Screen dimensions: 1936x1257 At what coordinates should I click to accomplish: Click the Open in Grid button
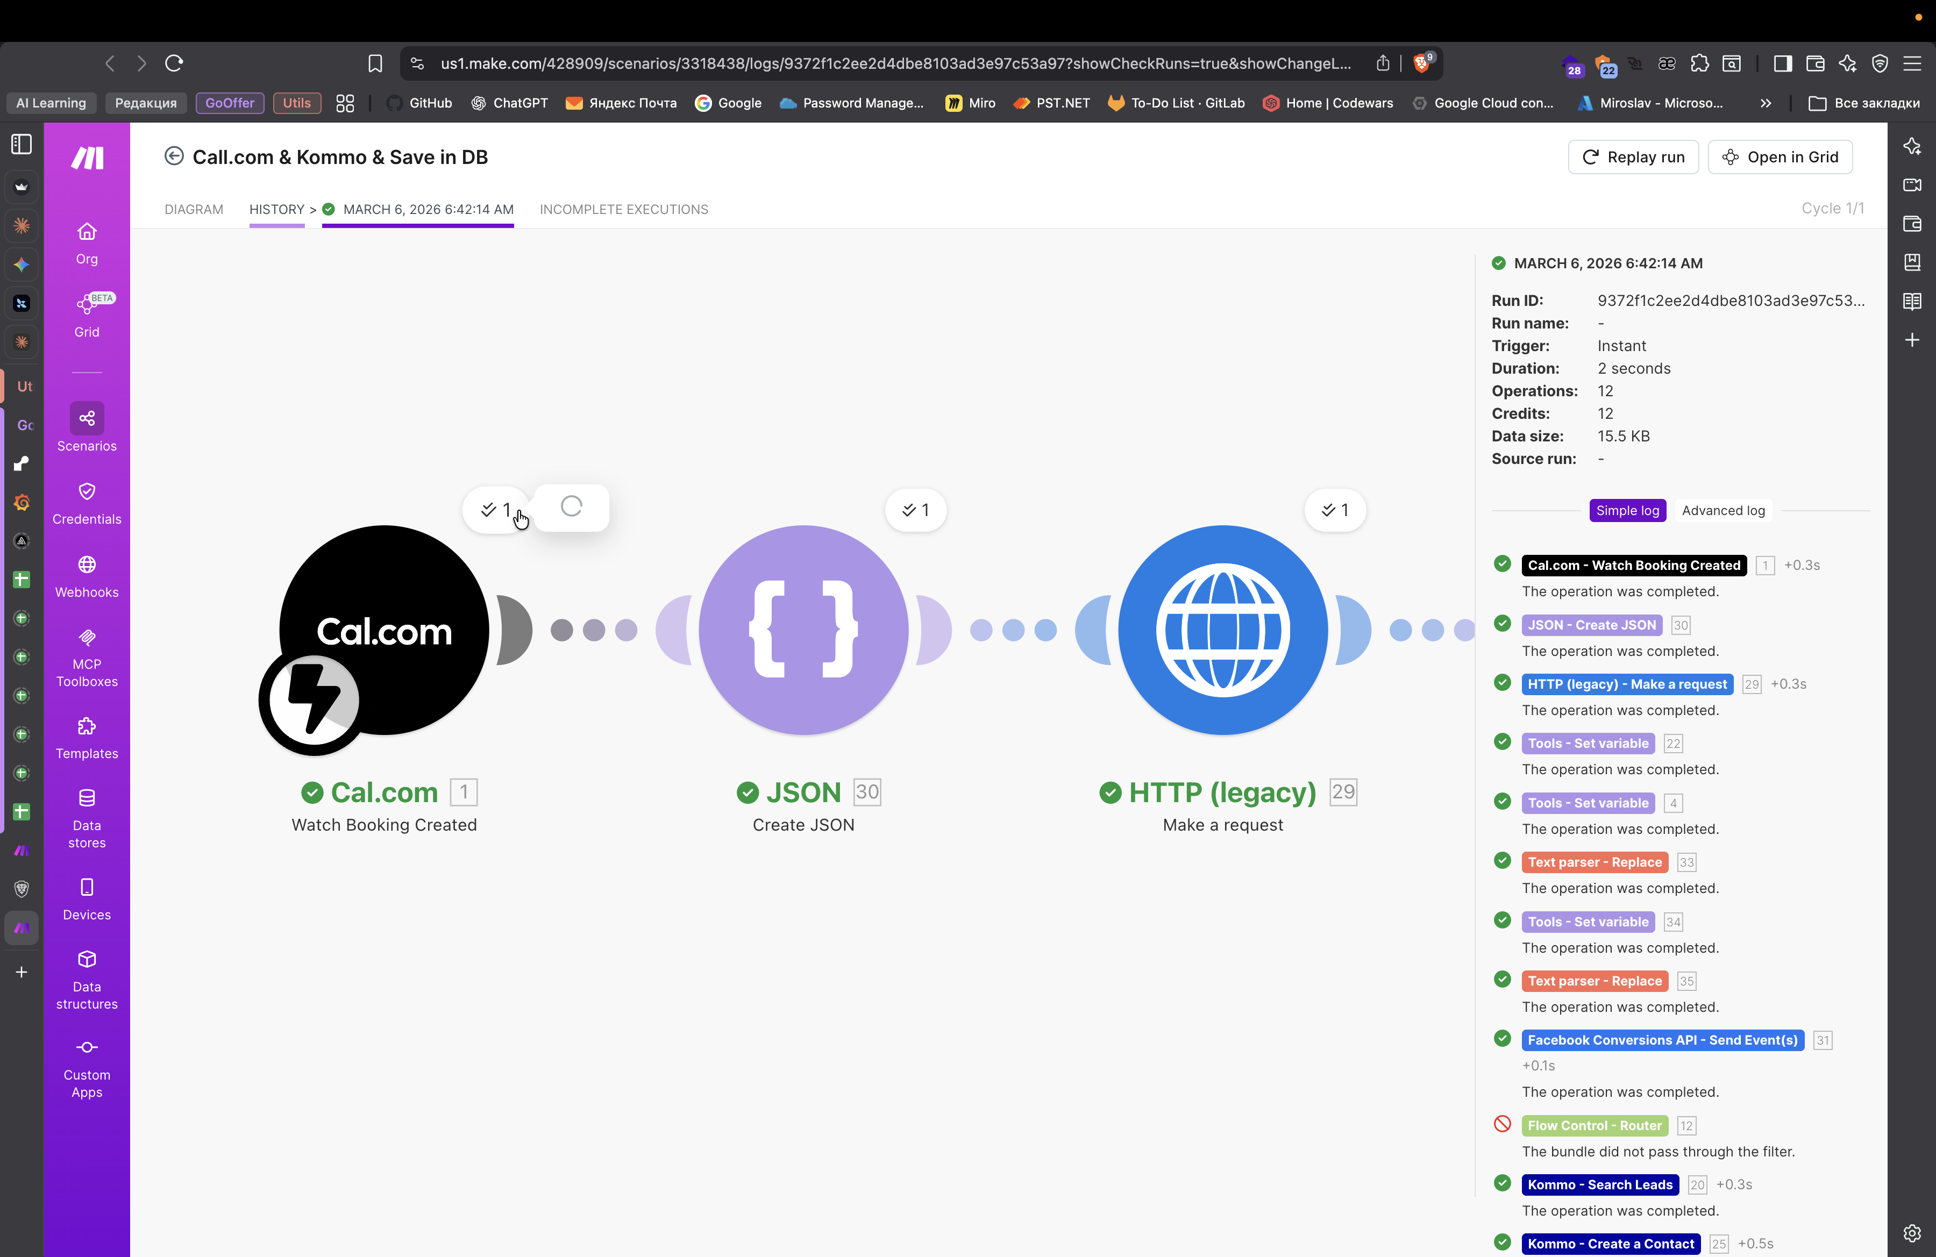click(x=1780, y=157)
